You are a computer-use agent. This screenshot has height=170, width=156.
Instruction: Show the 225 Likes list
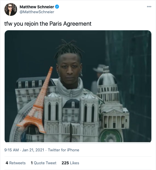point(70,163)
